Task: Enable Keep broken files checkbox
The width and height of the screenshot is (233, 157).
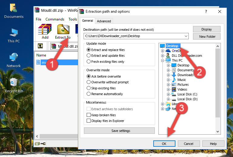Action: click(88, 115)
